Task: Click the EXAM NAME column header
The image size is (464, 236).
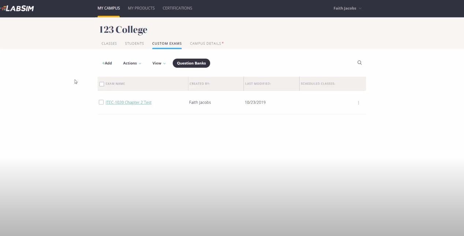Action: (x=115, y=84)
